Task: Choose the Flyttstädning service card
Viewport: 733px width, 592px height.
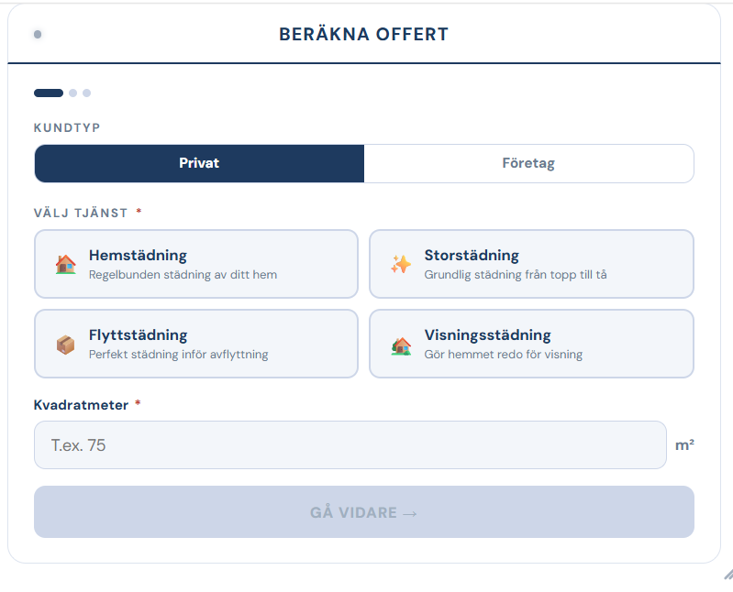Action: pyautogui.click(x=196, y=344)
